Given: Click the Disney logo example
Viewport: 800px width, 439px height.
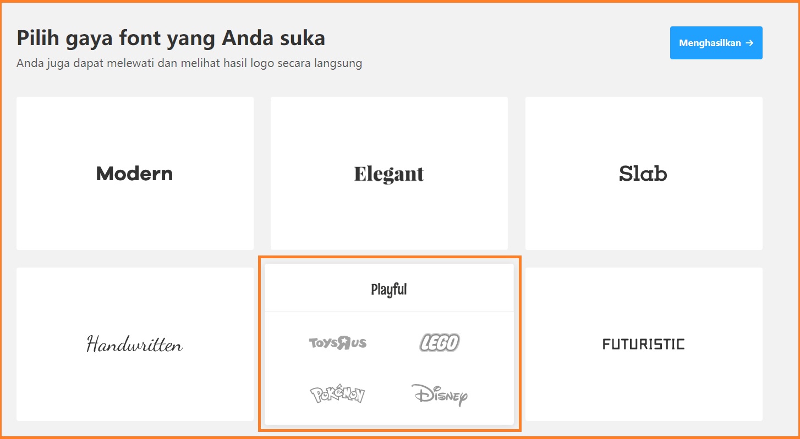Looking at the screenshot, I should (439, 394).
